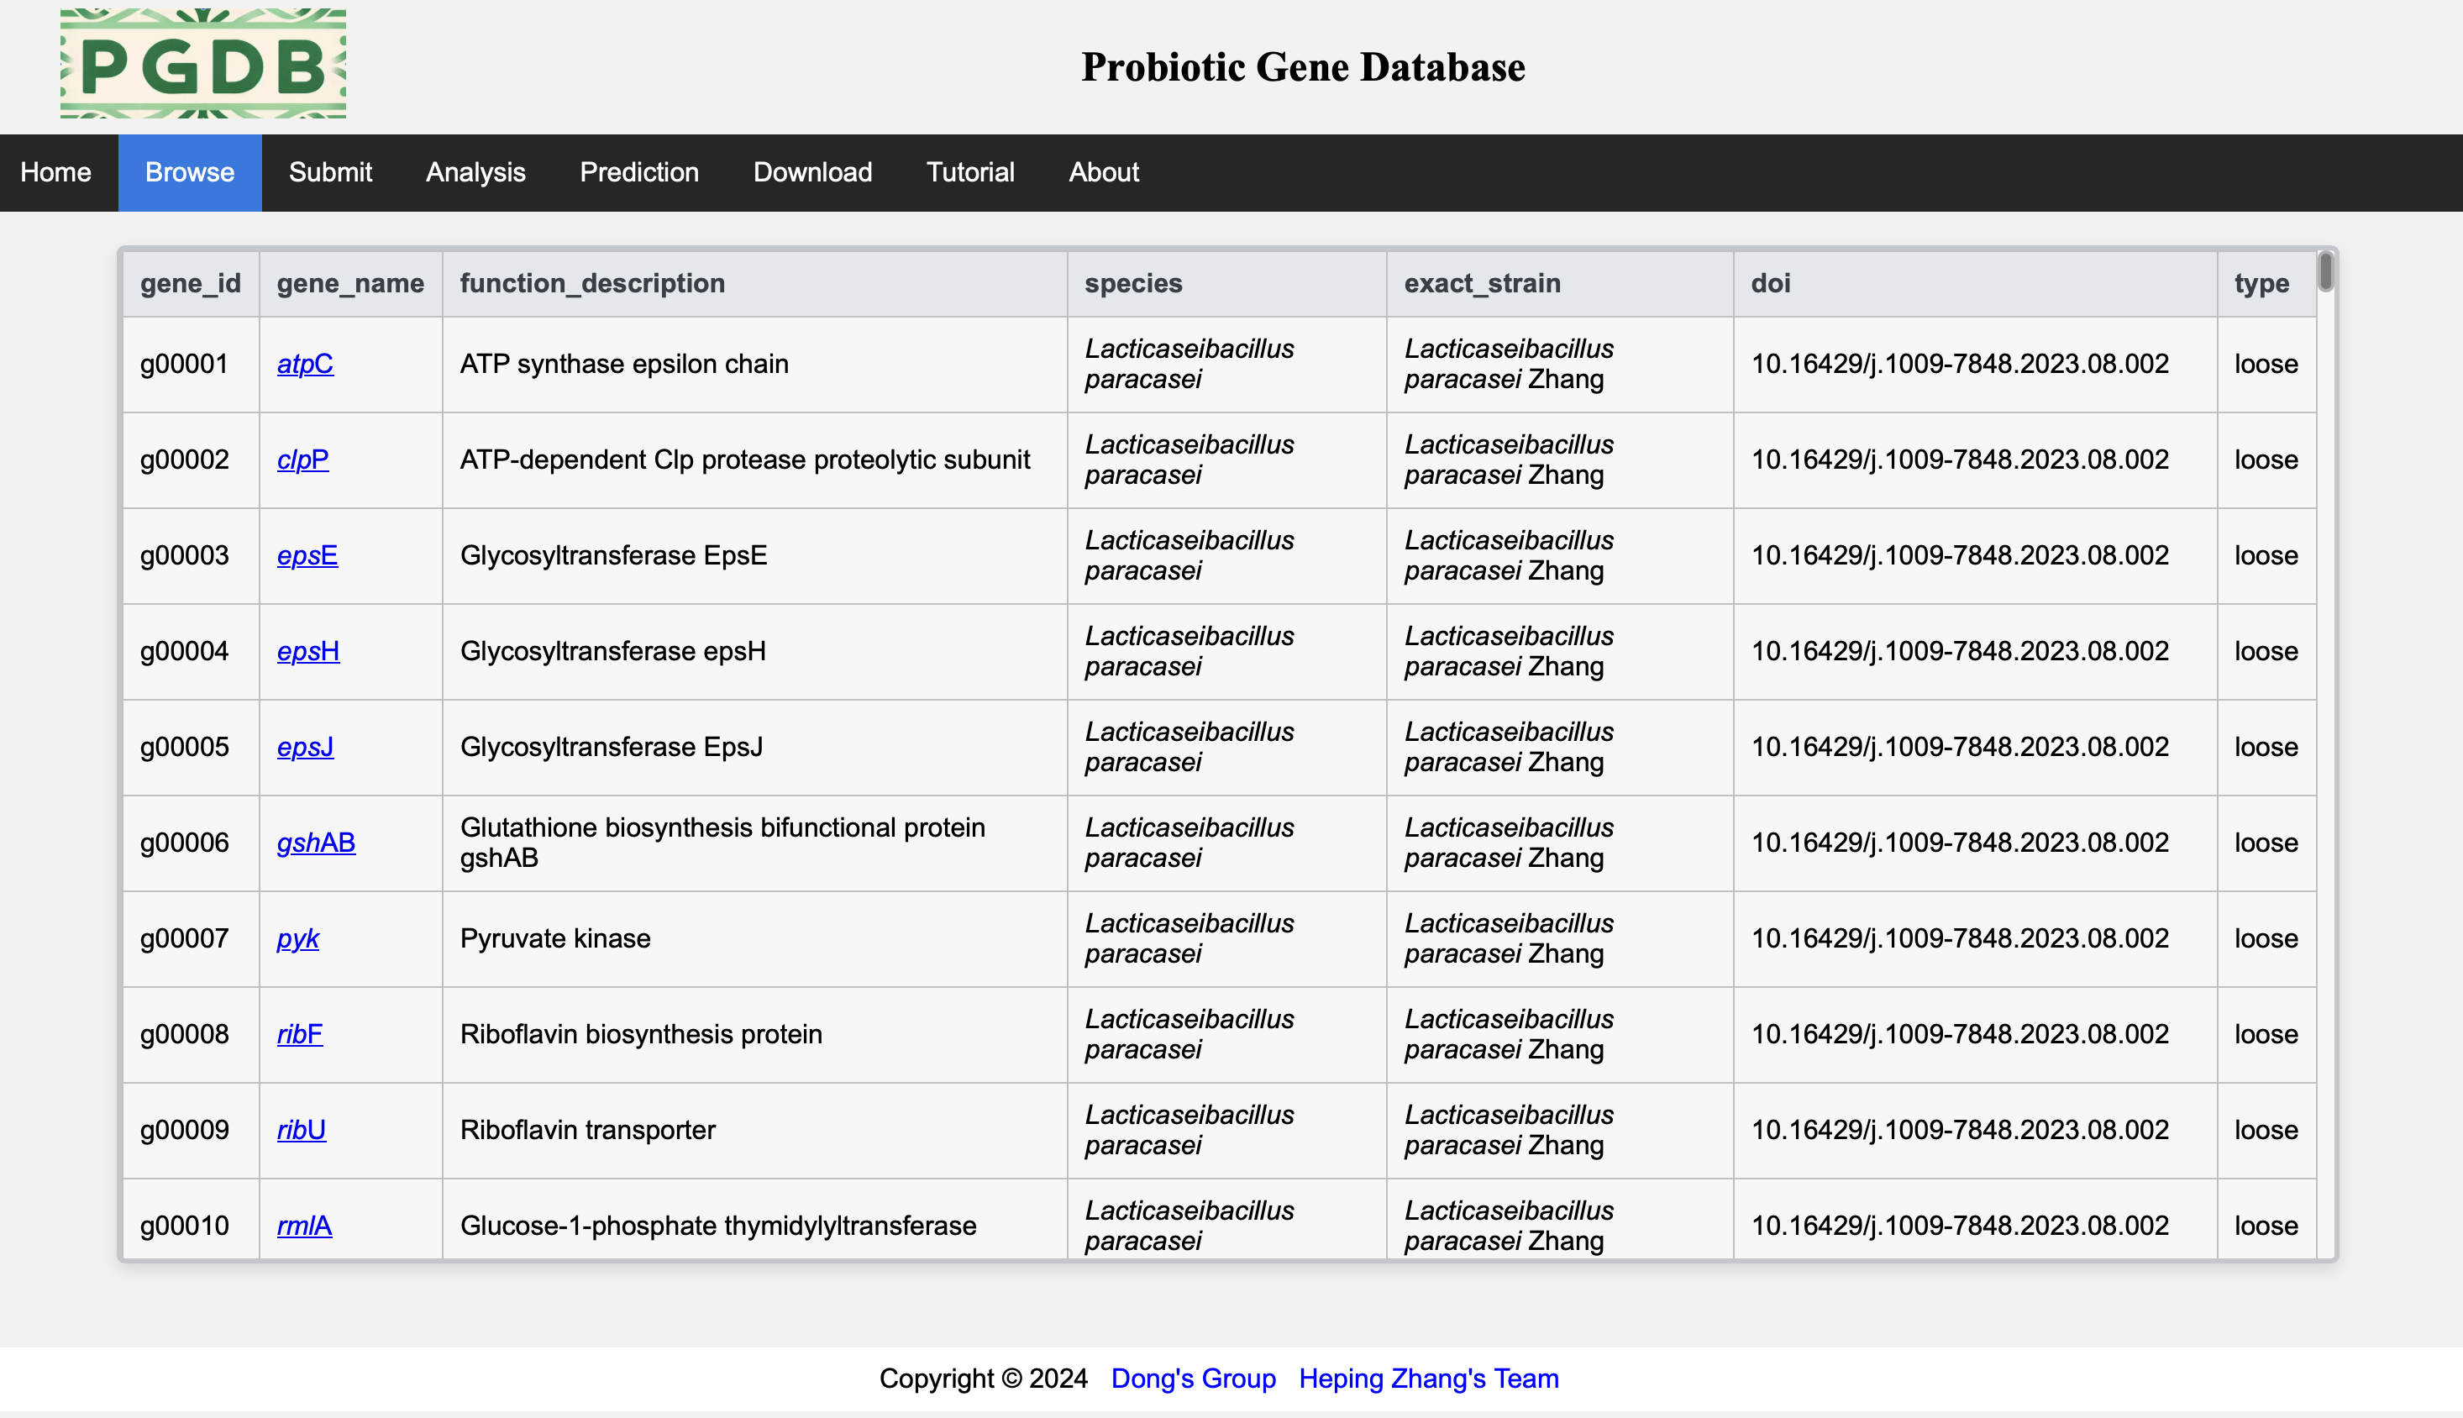Open the Download page
The height and width of the screenshot is (1418, 2463).
(x=812, y=172)
